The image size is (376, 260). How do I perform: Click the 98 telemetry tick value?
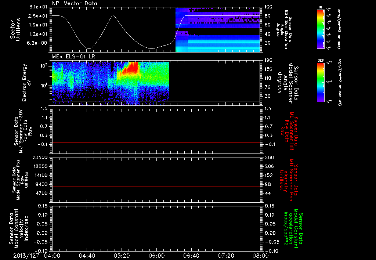click(x=268, y=184)
